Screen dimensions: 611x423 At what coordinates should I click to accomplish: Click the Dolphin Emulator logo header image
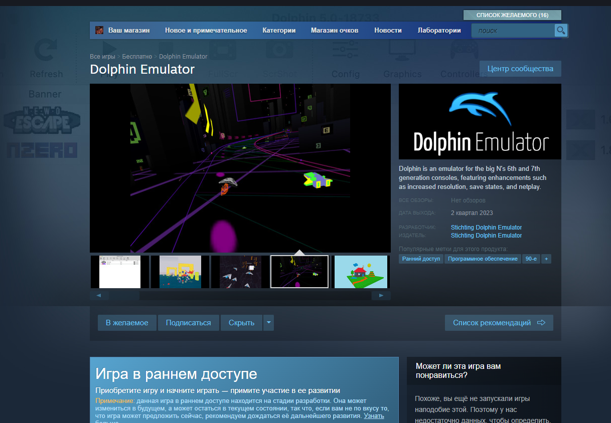[480, 121]
